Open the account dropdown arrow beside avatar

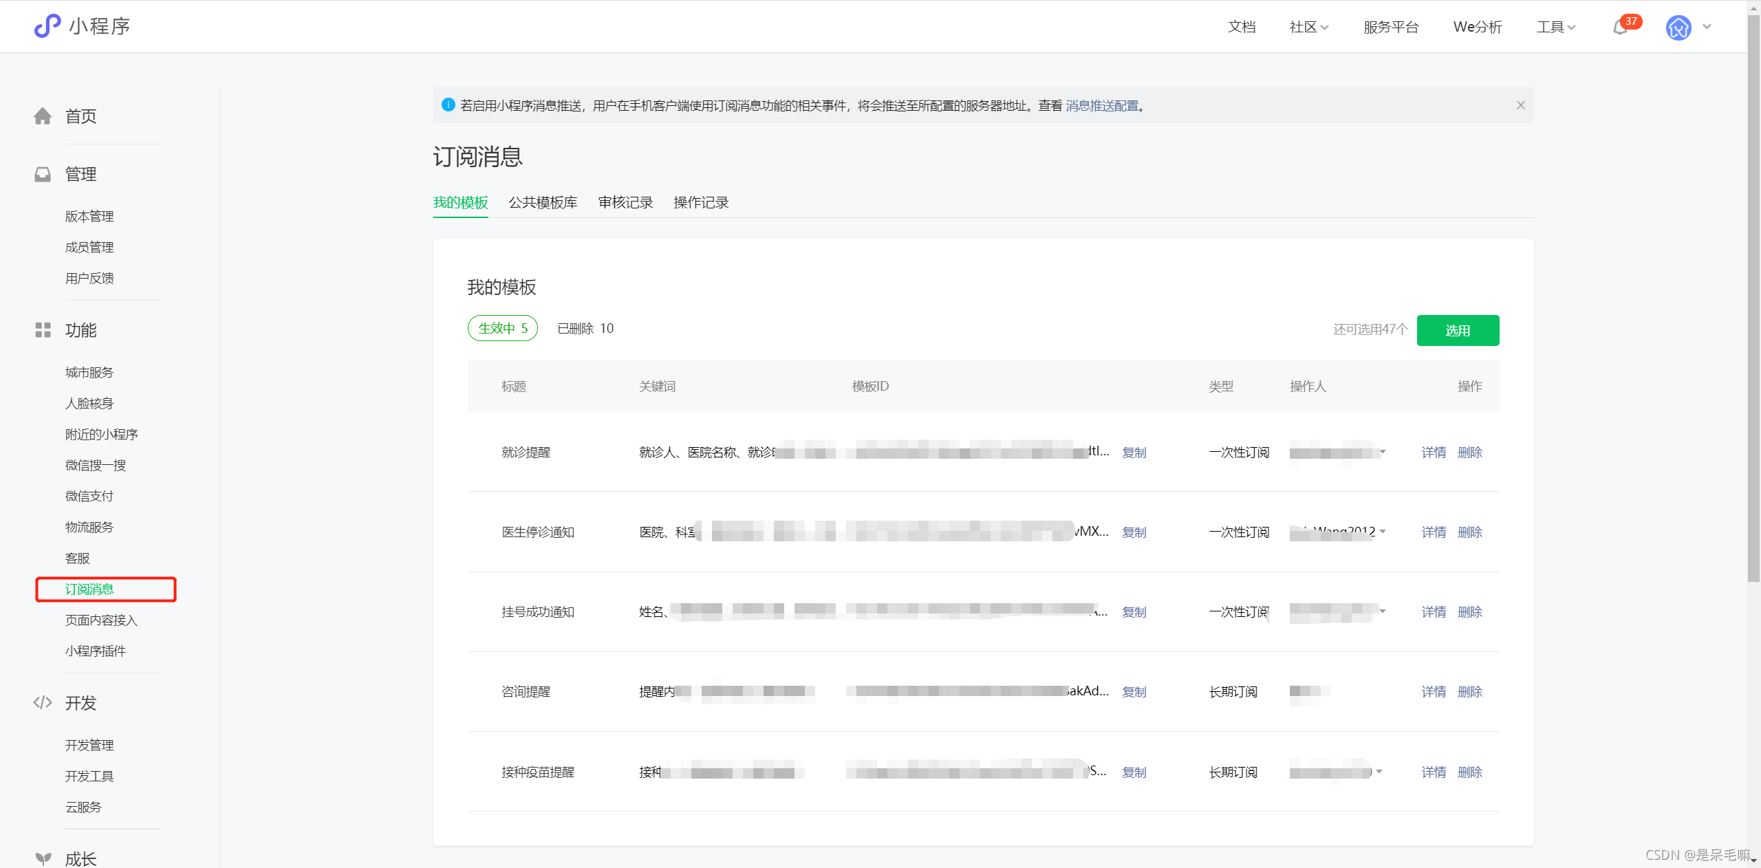[x=1707, y=28]
